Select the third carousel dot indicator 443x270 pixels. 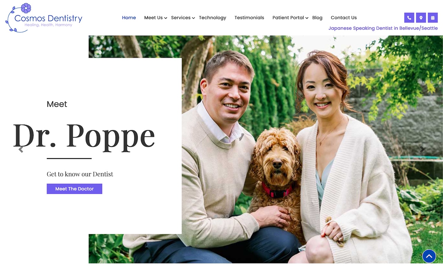pyautogui.click(x=227, y=216)
